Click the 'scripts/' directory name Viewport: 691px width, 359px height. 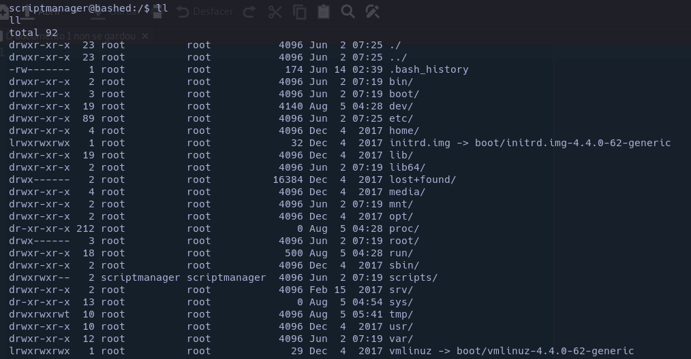pos(414,278)
